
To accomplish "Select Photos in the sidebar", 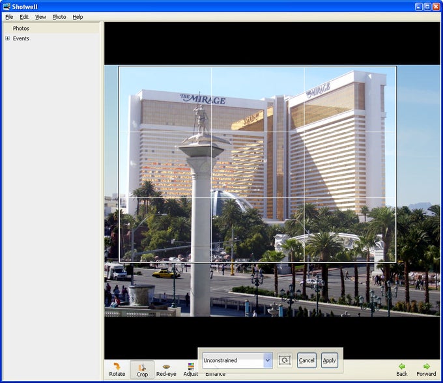I will click(x=21, y=28).
